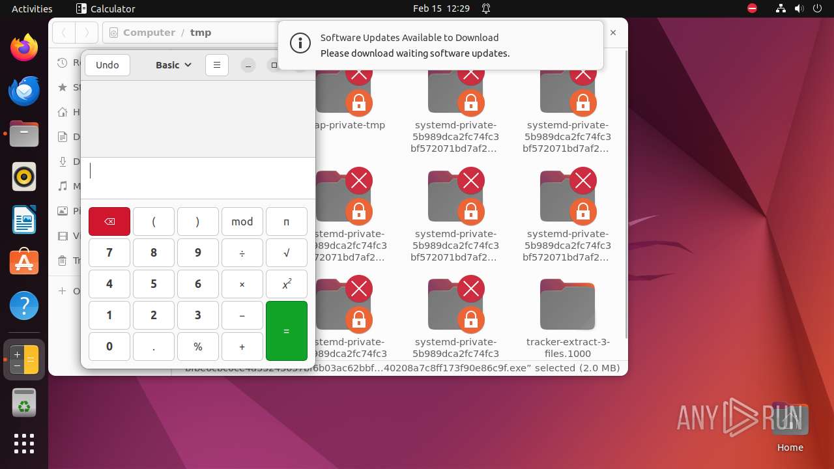
Task: Click the info icon in update notification
Action: pos(300,44)
